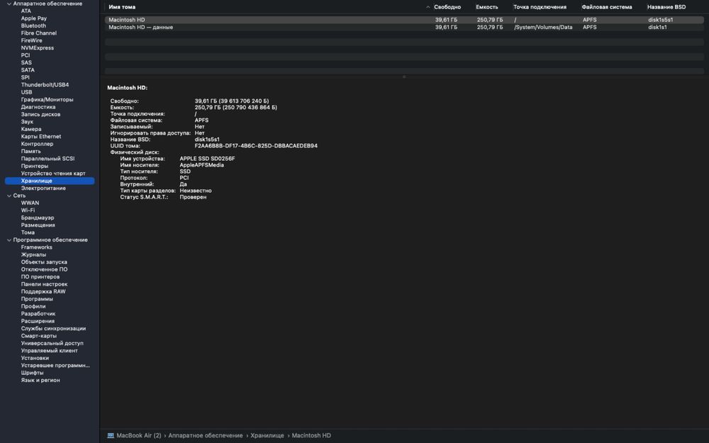Select Bluetooth in the sidebar

(x=33, y=26)
